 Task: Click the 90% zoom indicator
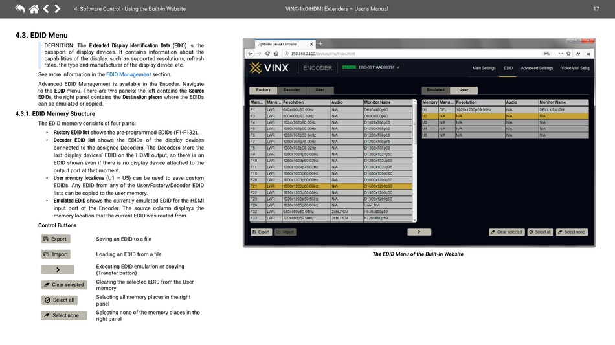point(546,54)
